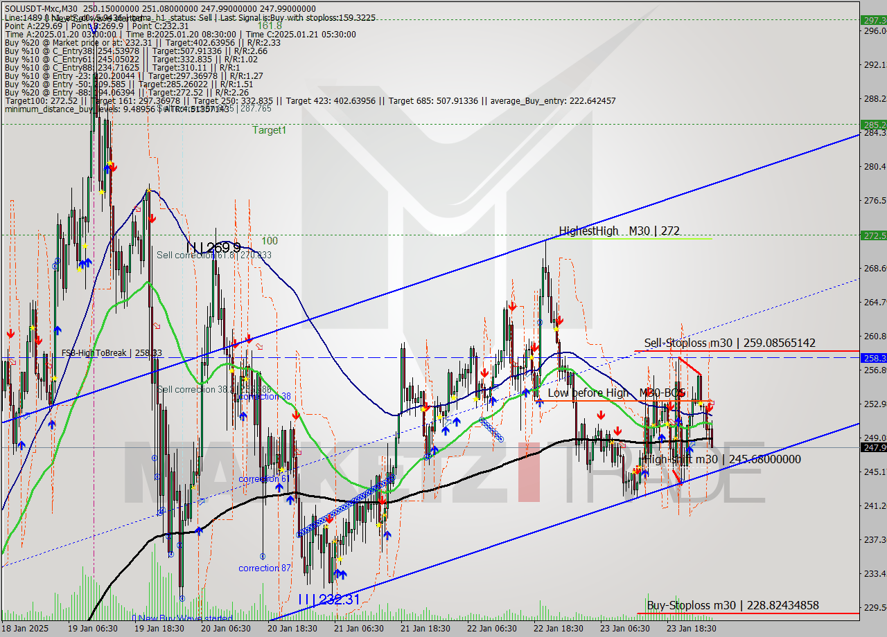Select the Buy %20 @ Market price line
The height and width of the screenshot is (637, 887).
tap(143, 42)
